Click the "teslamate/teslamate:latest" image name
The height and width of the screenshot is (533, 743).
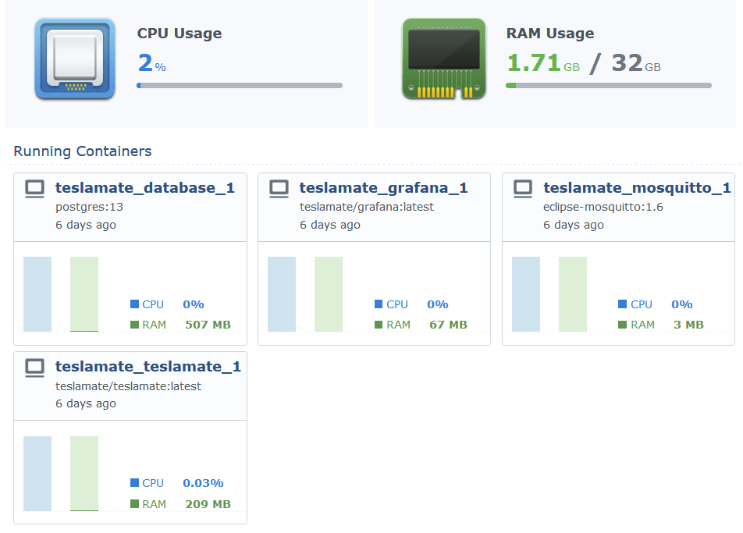[x=128, y=386]
